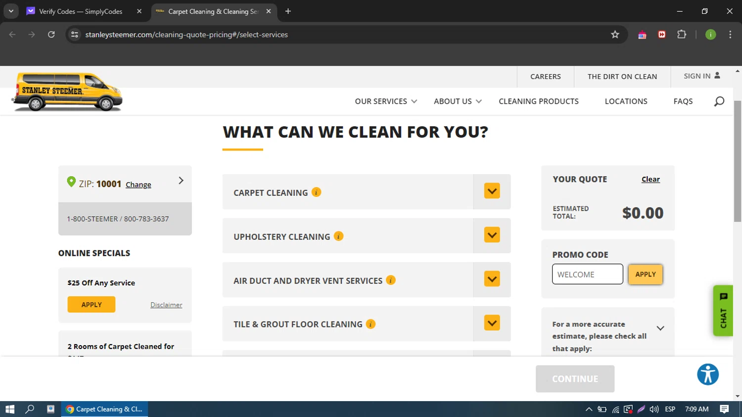
Task: Click the Stanley Steemer van logo
Action: pos(68,92)
